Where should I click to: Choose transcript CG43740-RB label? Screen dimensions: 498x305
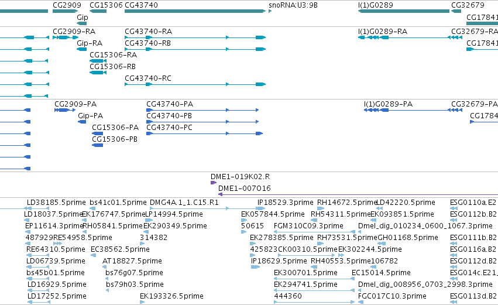(x=147, y=43)
